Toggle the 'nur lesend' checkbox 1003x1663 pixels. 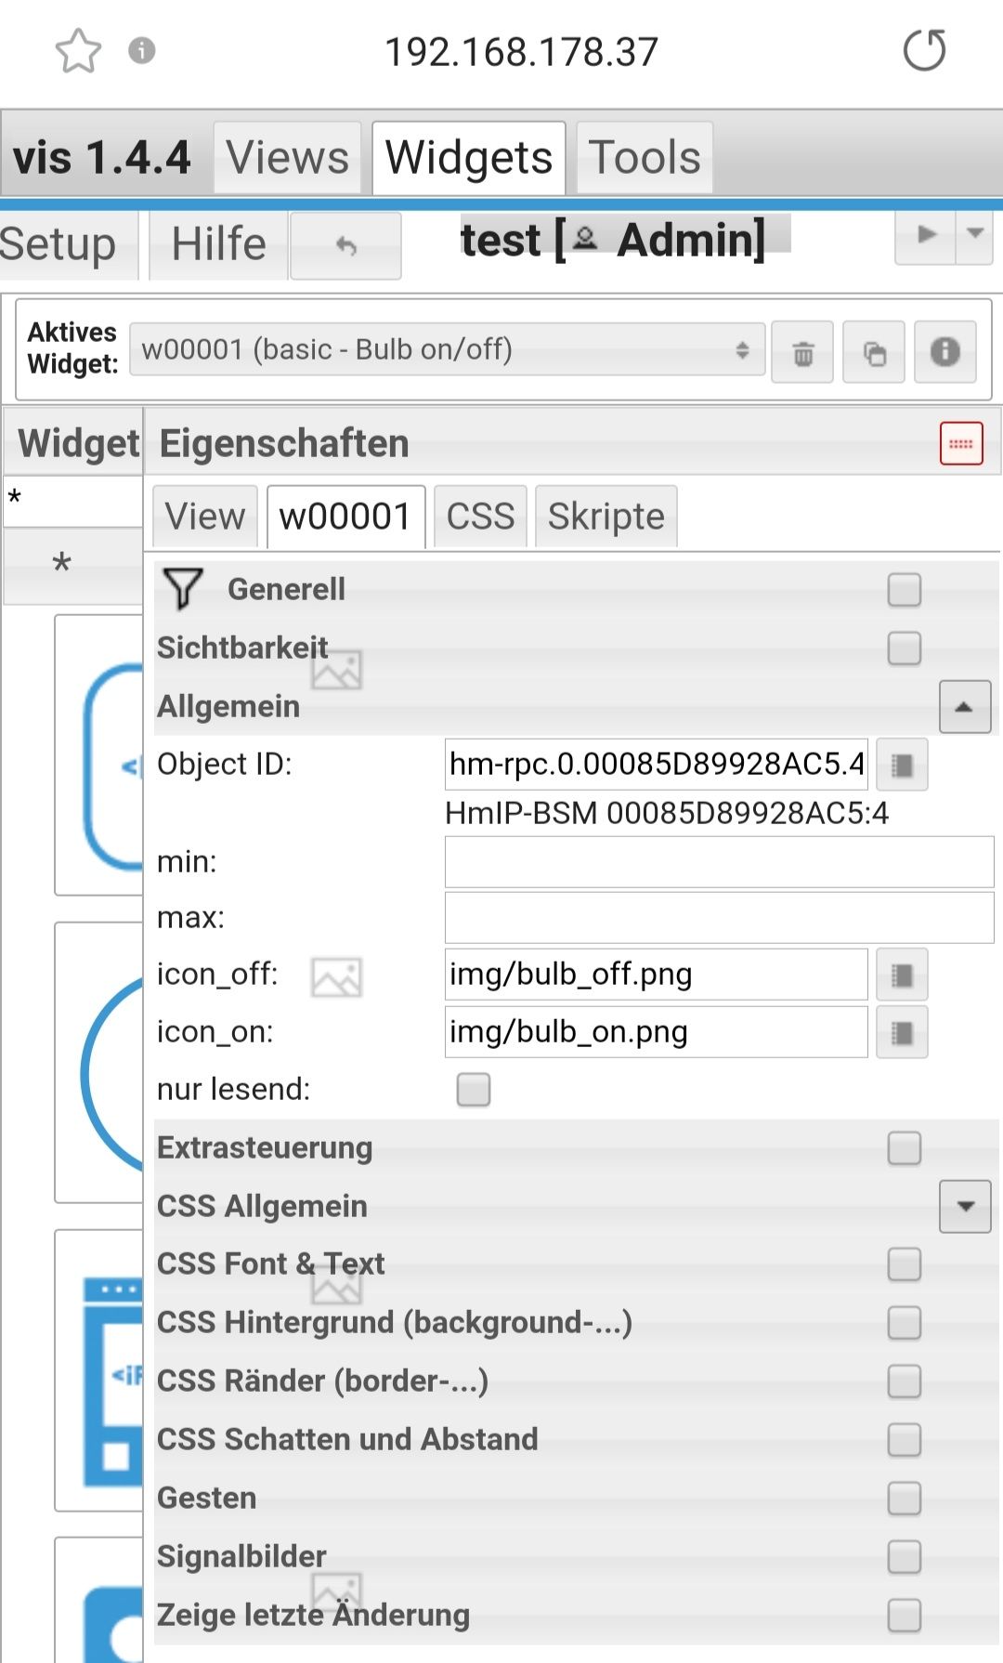tap(473, 1090)
